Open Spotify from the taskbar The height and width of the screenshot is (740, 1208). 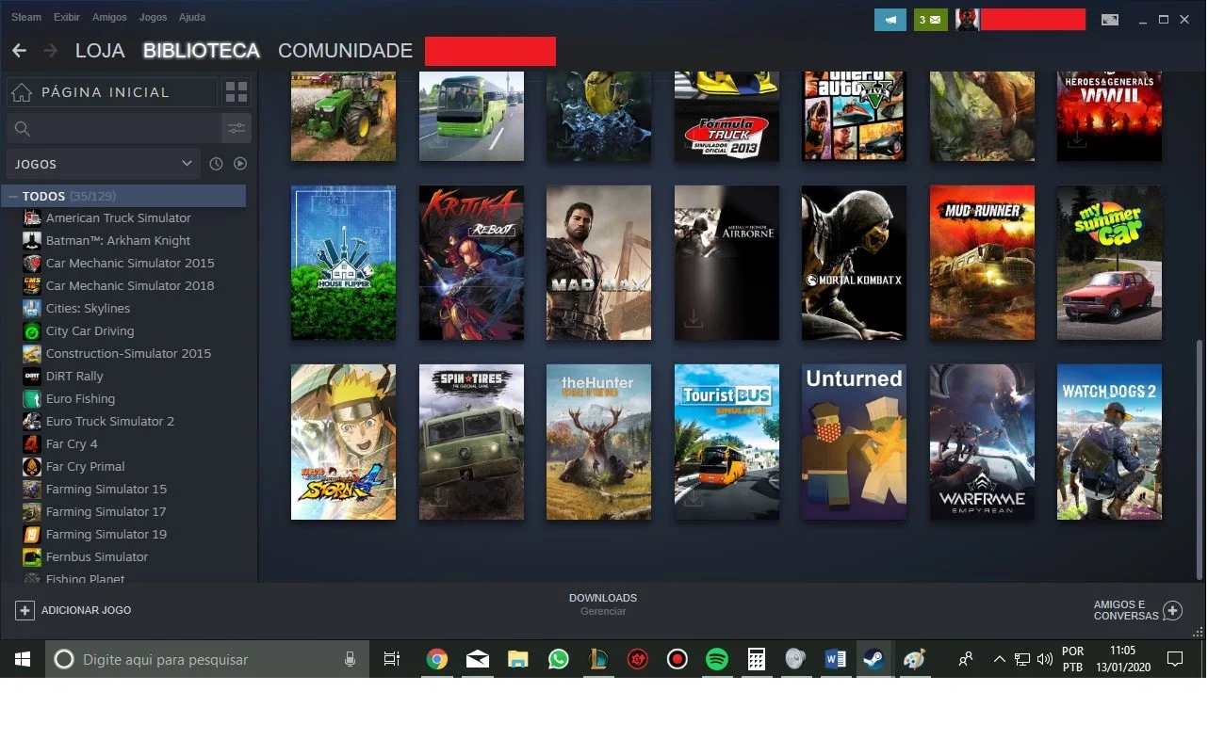[716, 659]
